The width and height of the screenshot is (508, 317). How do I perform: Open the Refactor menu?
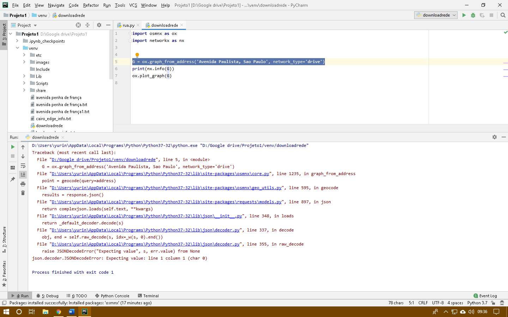point(91,5)
